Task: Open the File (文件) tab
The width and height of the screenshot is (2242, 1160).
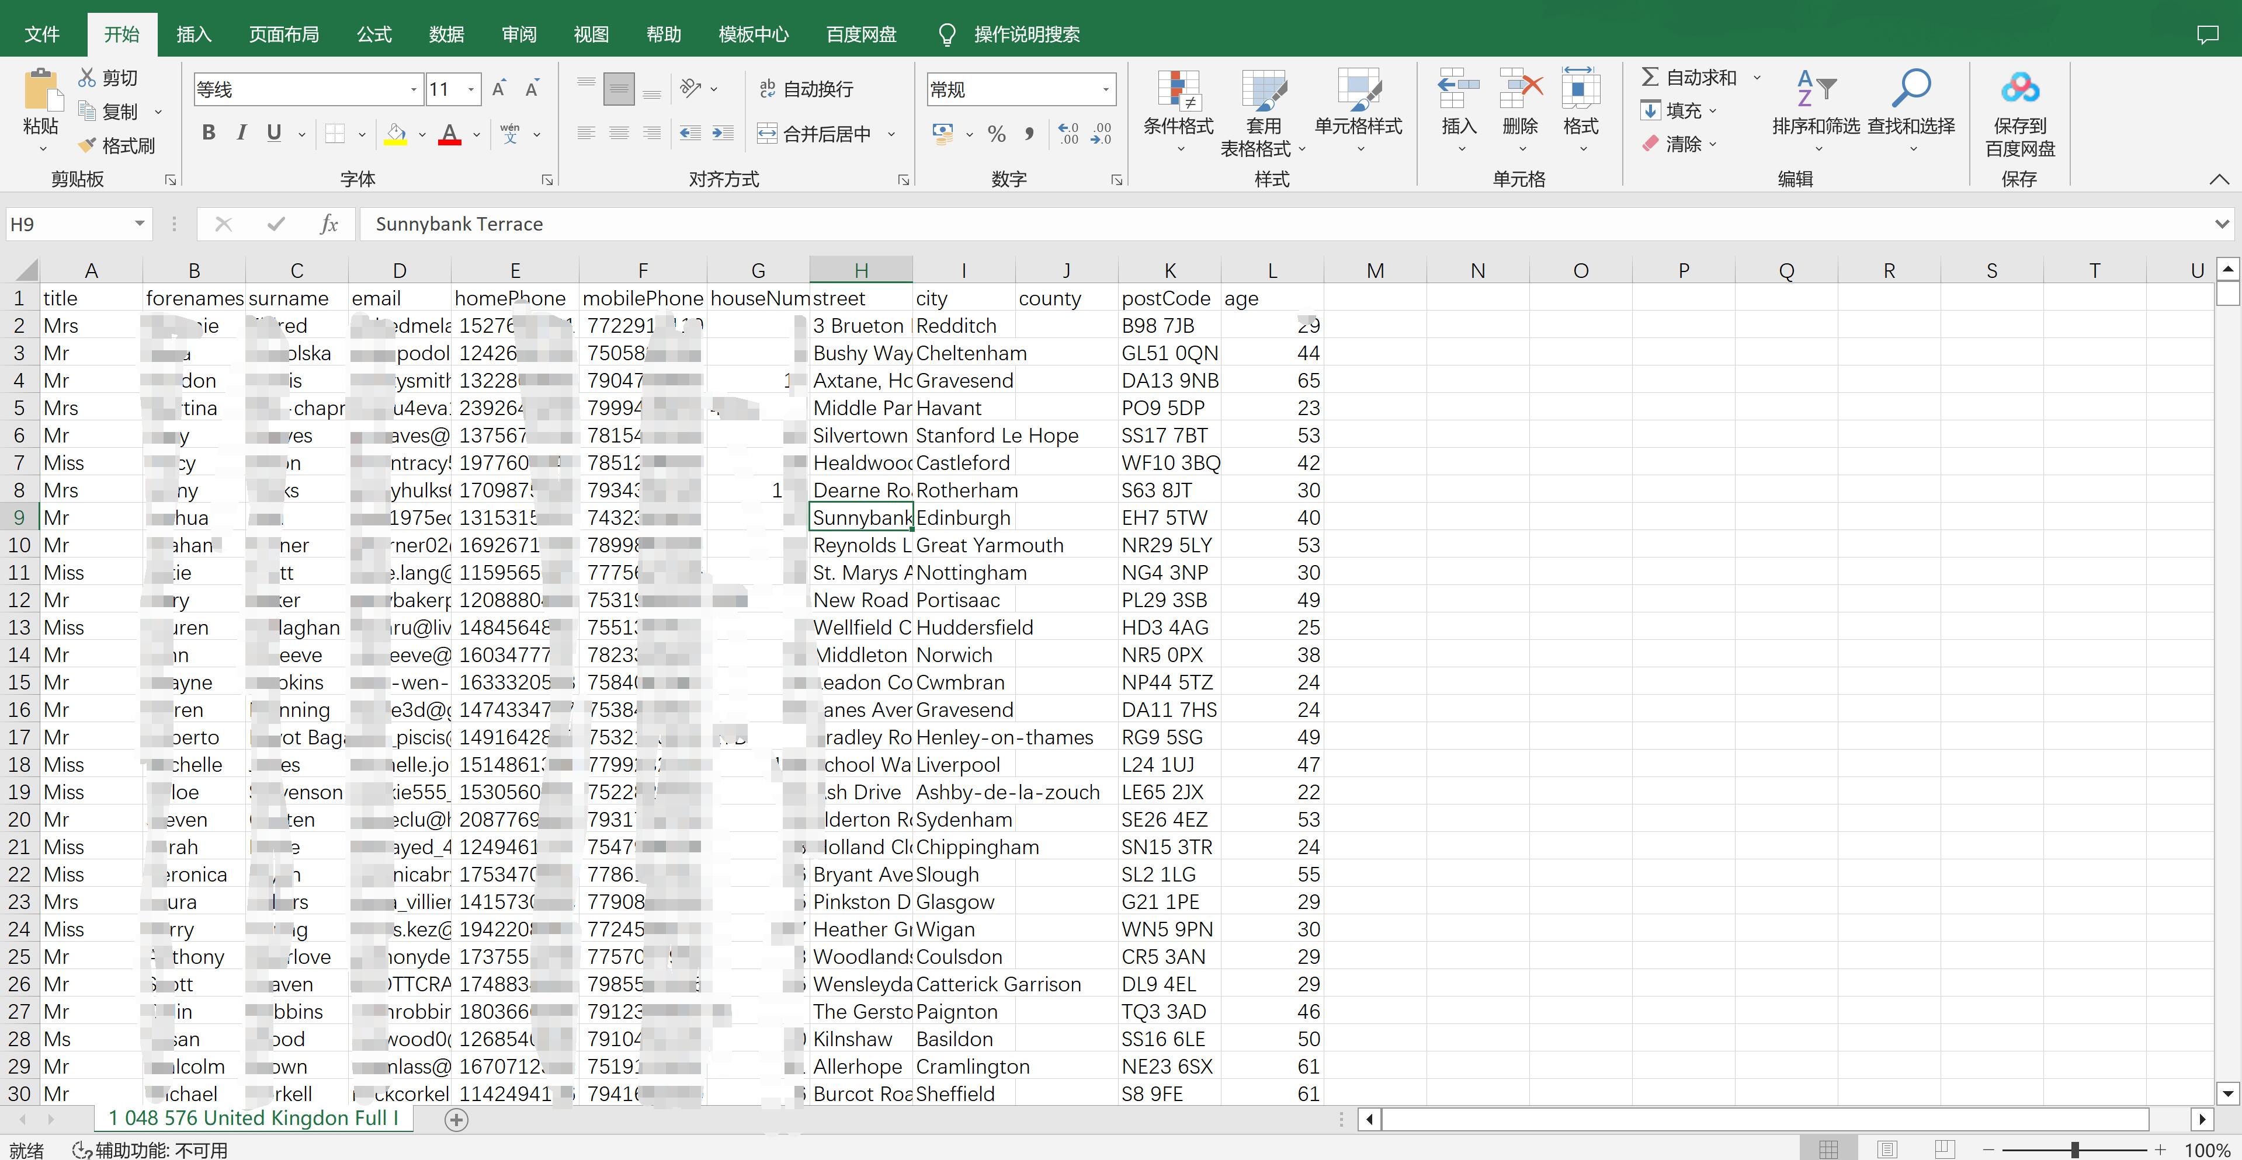Action: pos(43,34)
